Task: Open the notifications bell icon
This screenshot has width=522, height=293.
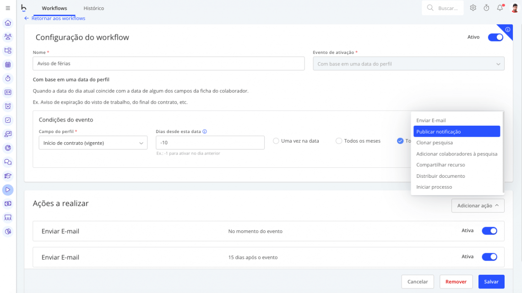Action: tap(500, 8)
